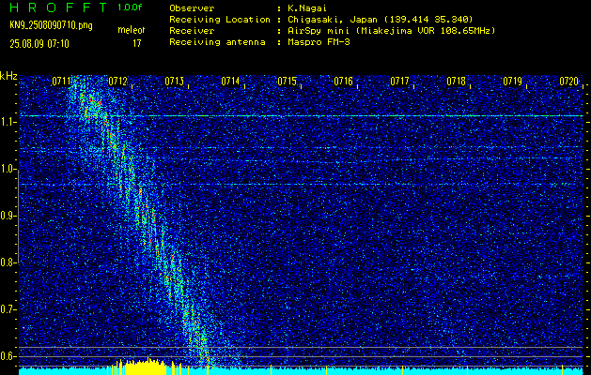Click the AirSpy mini receiver text

click(x=391, y=31)
